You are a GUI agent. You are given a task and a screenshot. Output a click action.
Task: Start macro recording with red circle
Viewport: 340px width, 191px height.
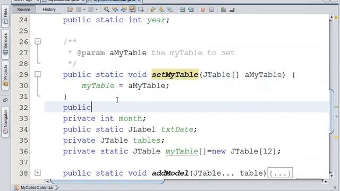pos(203,10)
